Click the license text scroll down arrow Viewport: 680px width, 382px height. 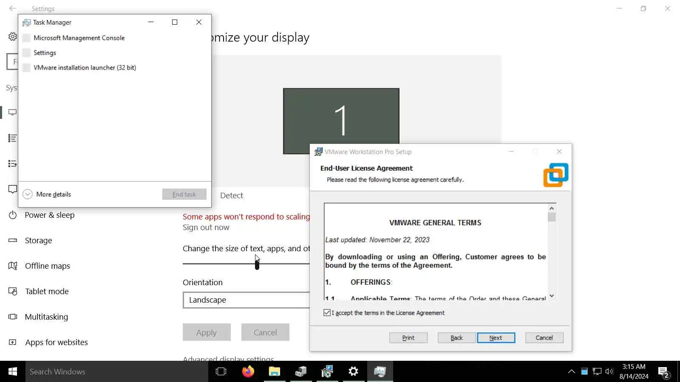[552, 296]
